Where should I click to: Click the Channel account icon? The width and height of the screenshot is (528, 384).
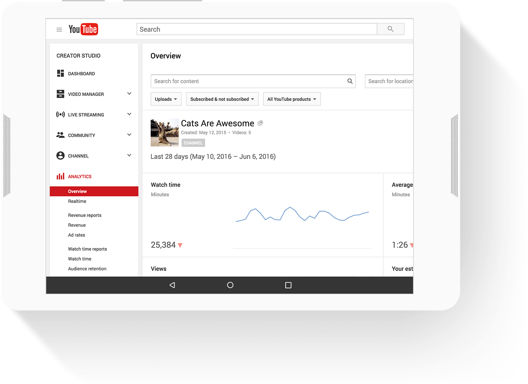coord(60,156)
